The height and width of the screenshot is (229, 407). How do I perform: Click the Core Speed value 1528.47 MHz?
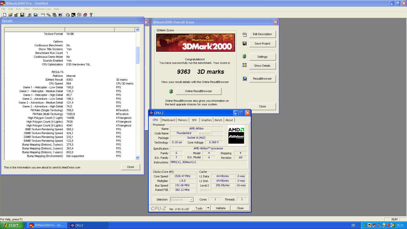pyautogui.click(x=182, y=176)
